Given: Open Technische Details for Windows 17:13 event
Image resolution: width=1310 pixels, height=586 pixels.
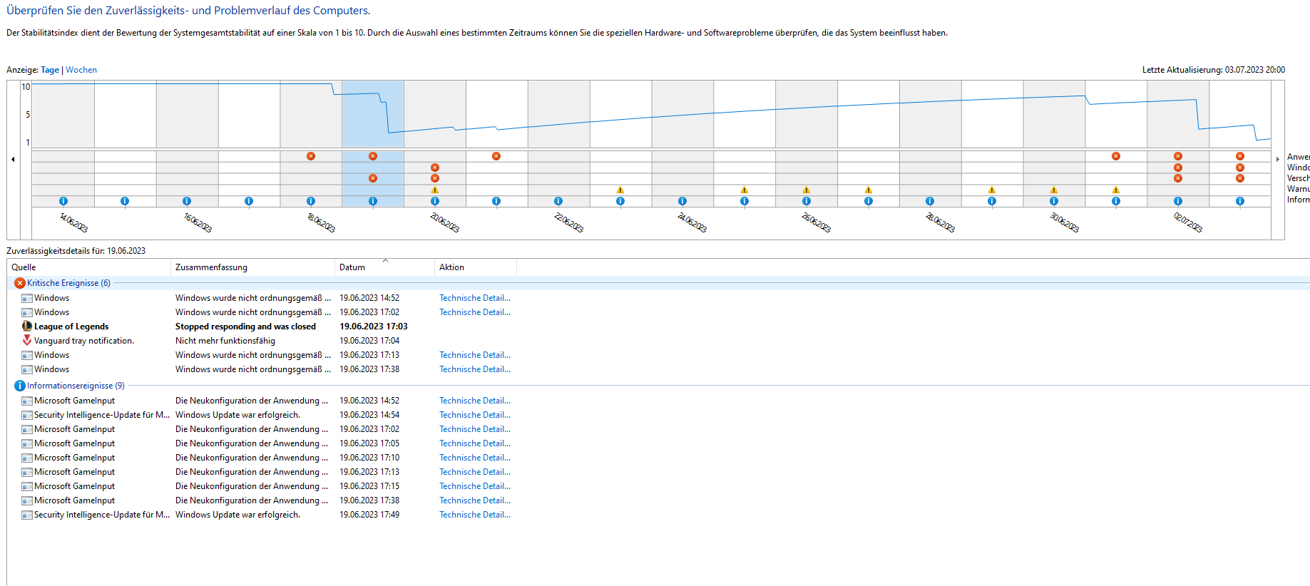Looking at the screenshot, I should coord(475,355).
